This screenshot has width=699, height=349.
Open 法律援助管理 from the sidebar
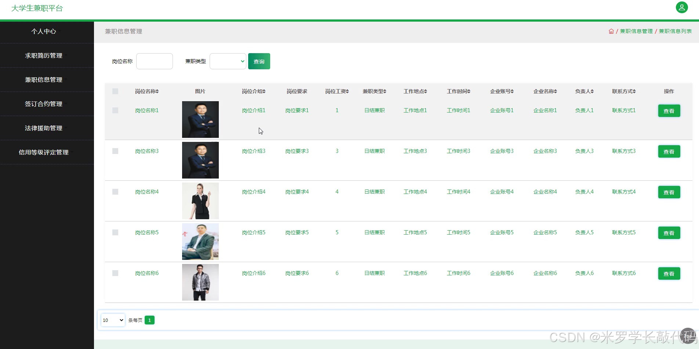coord(43,128)
